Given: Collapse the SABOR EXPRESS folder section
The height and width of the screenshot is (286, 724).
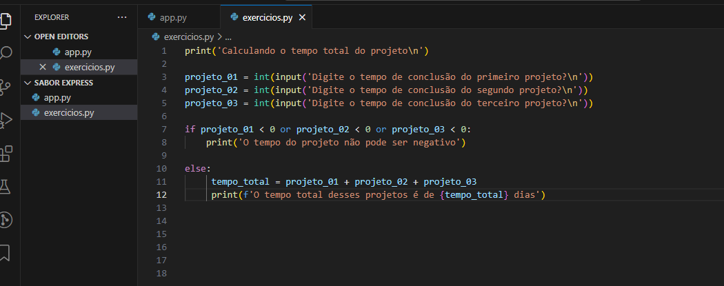Looking at the screenshot, I should (79, 83).
